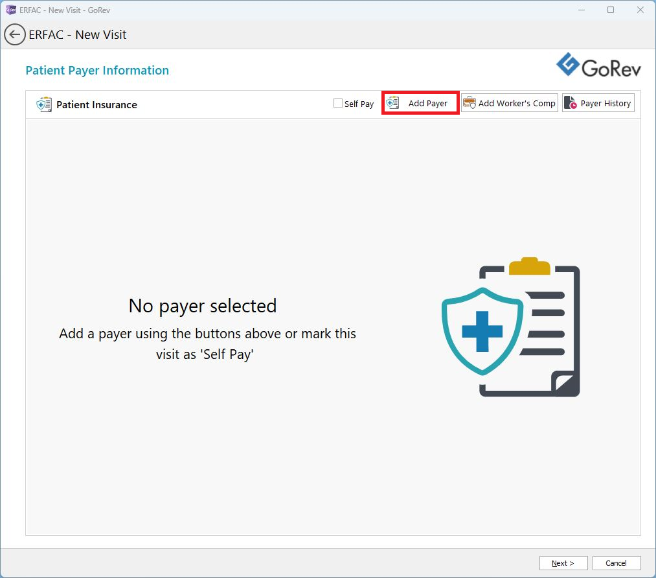This screenshot has height=578, width=656.
Task: Click the 'ERFAC - New Visit' page title
Action: (78, 35)
